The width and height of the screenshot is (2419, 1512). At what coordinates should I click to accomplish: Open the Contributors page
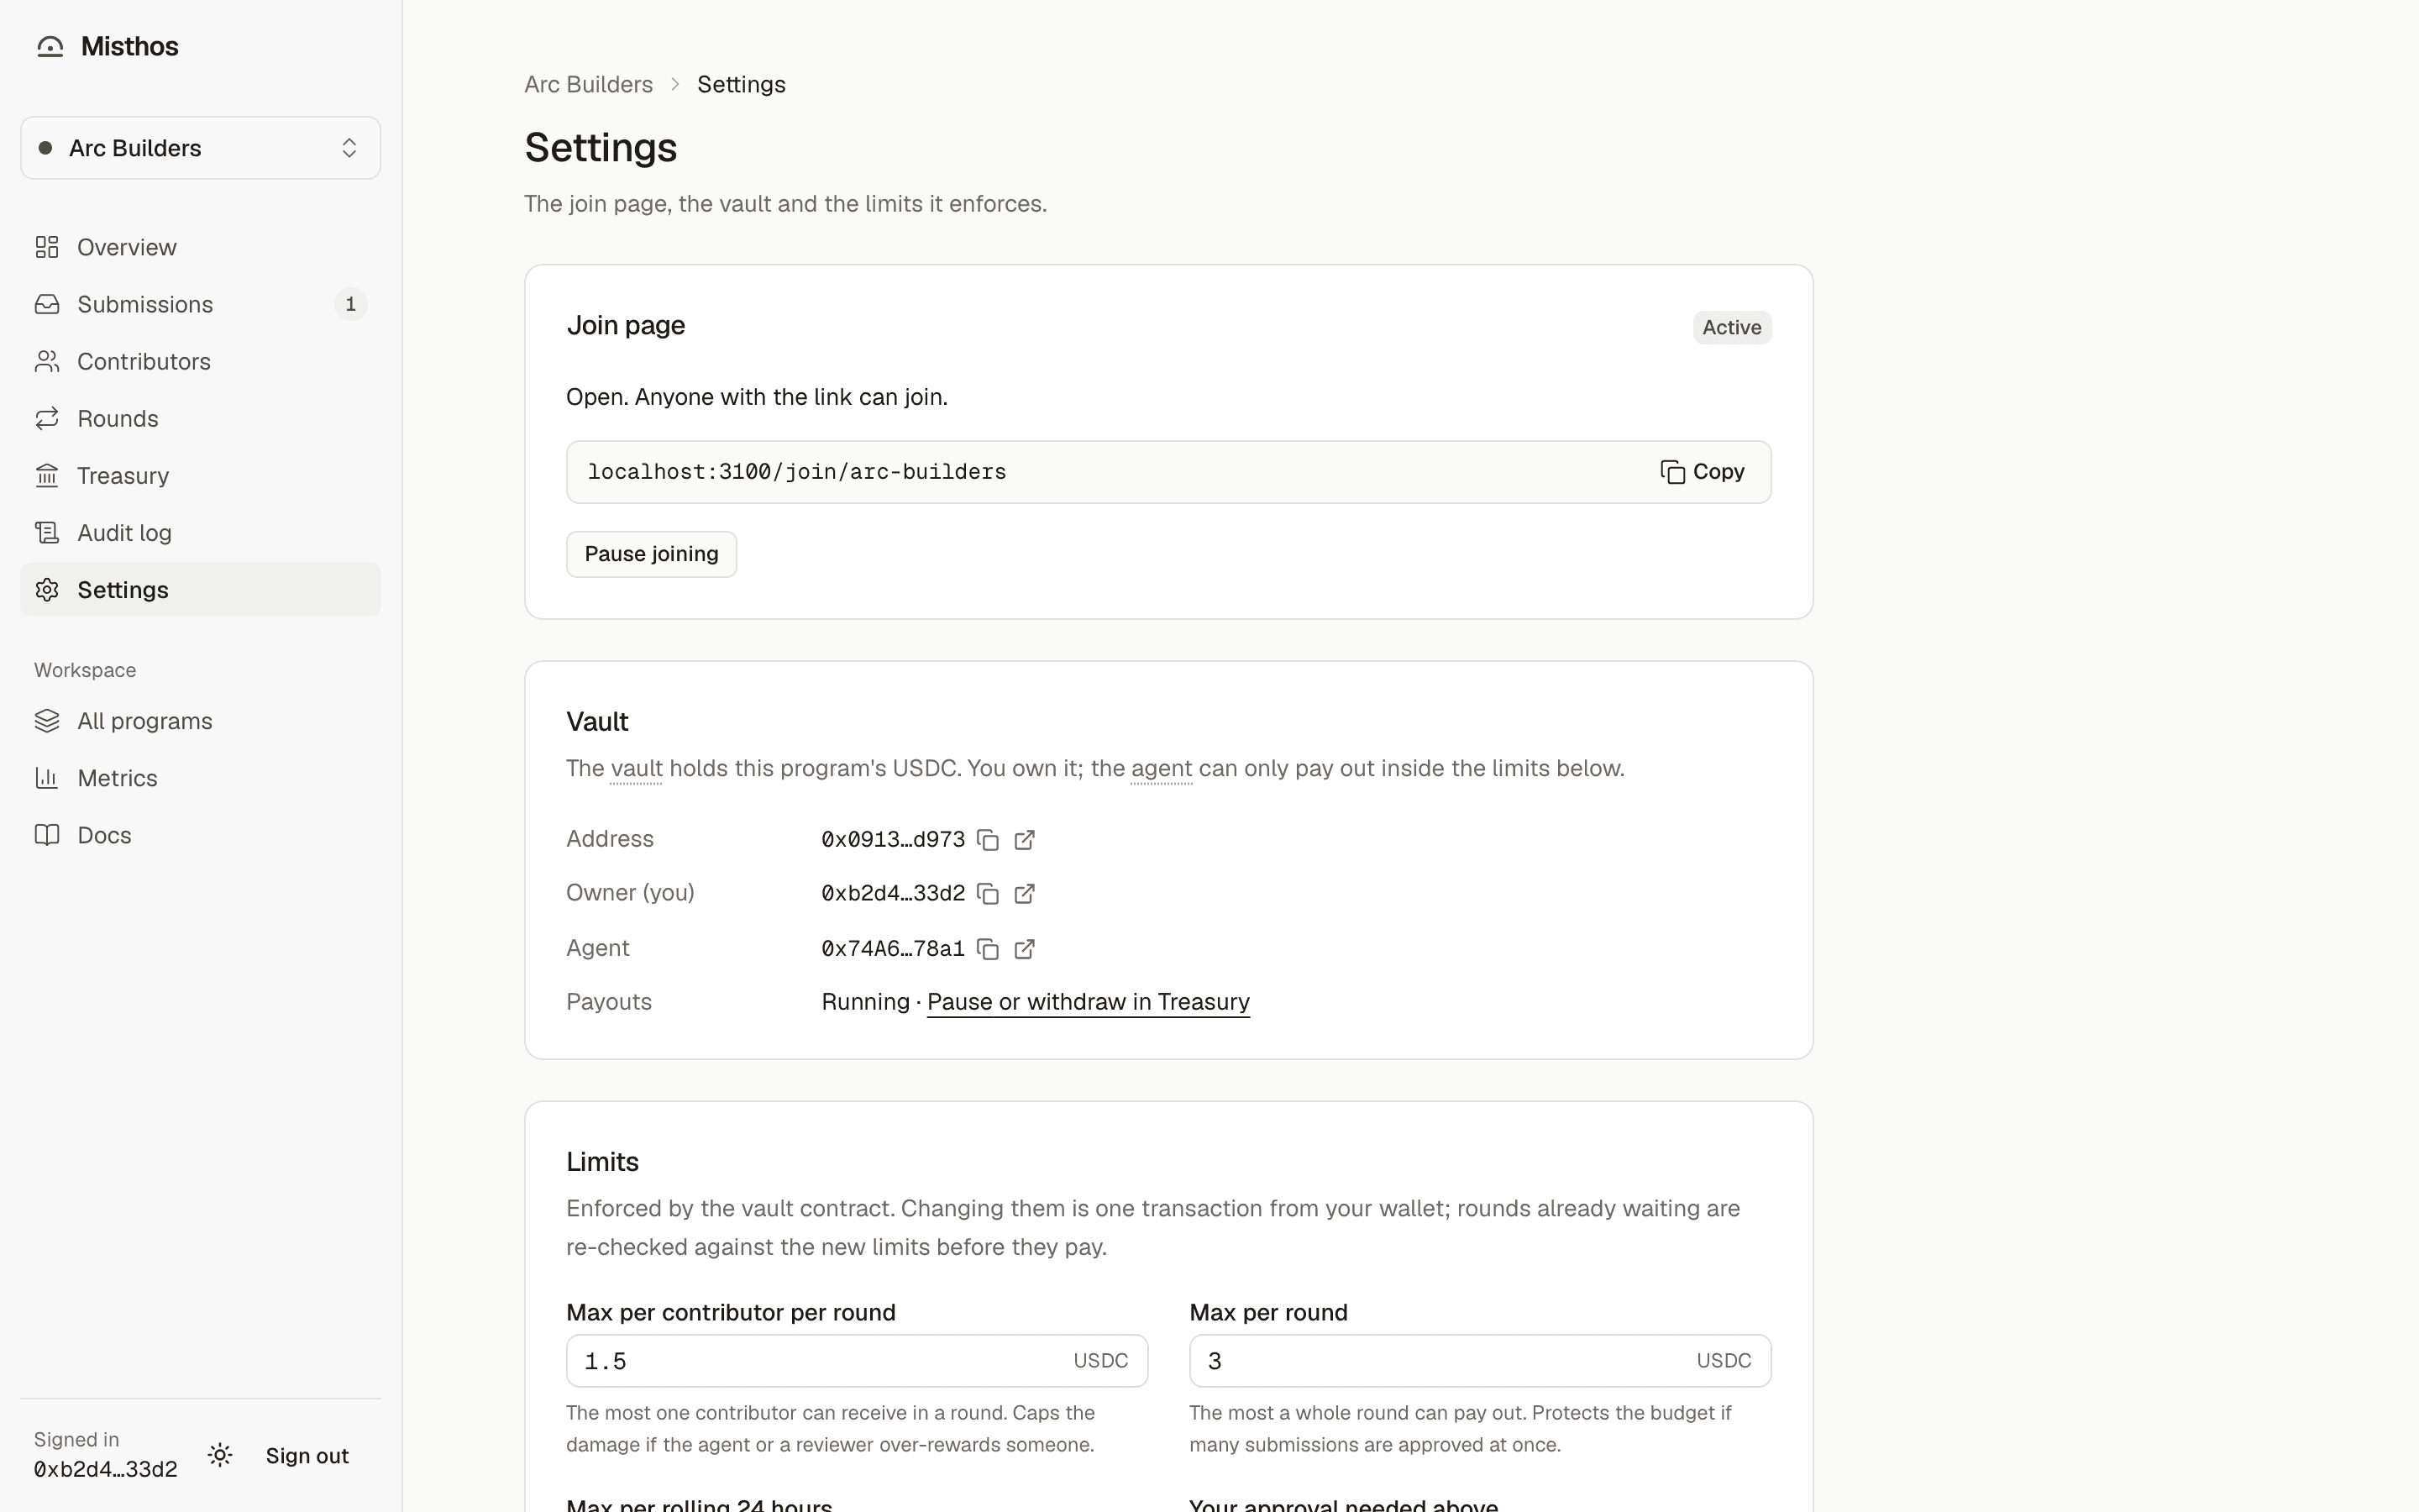[200, 361]
